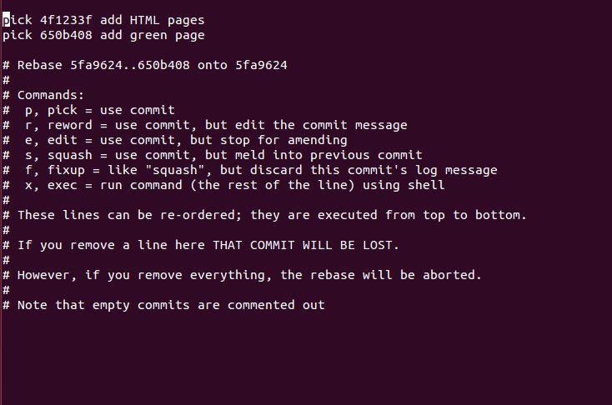The height and width of the screenshot is (405, 612).
Task: Click the 'Note that empty commits' line
Action: (163, 305)
